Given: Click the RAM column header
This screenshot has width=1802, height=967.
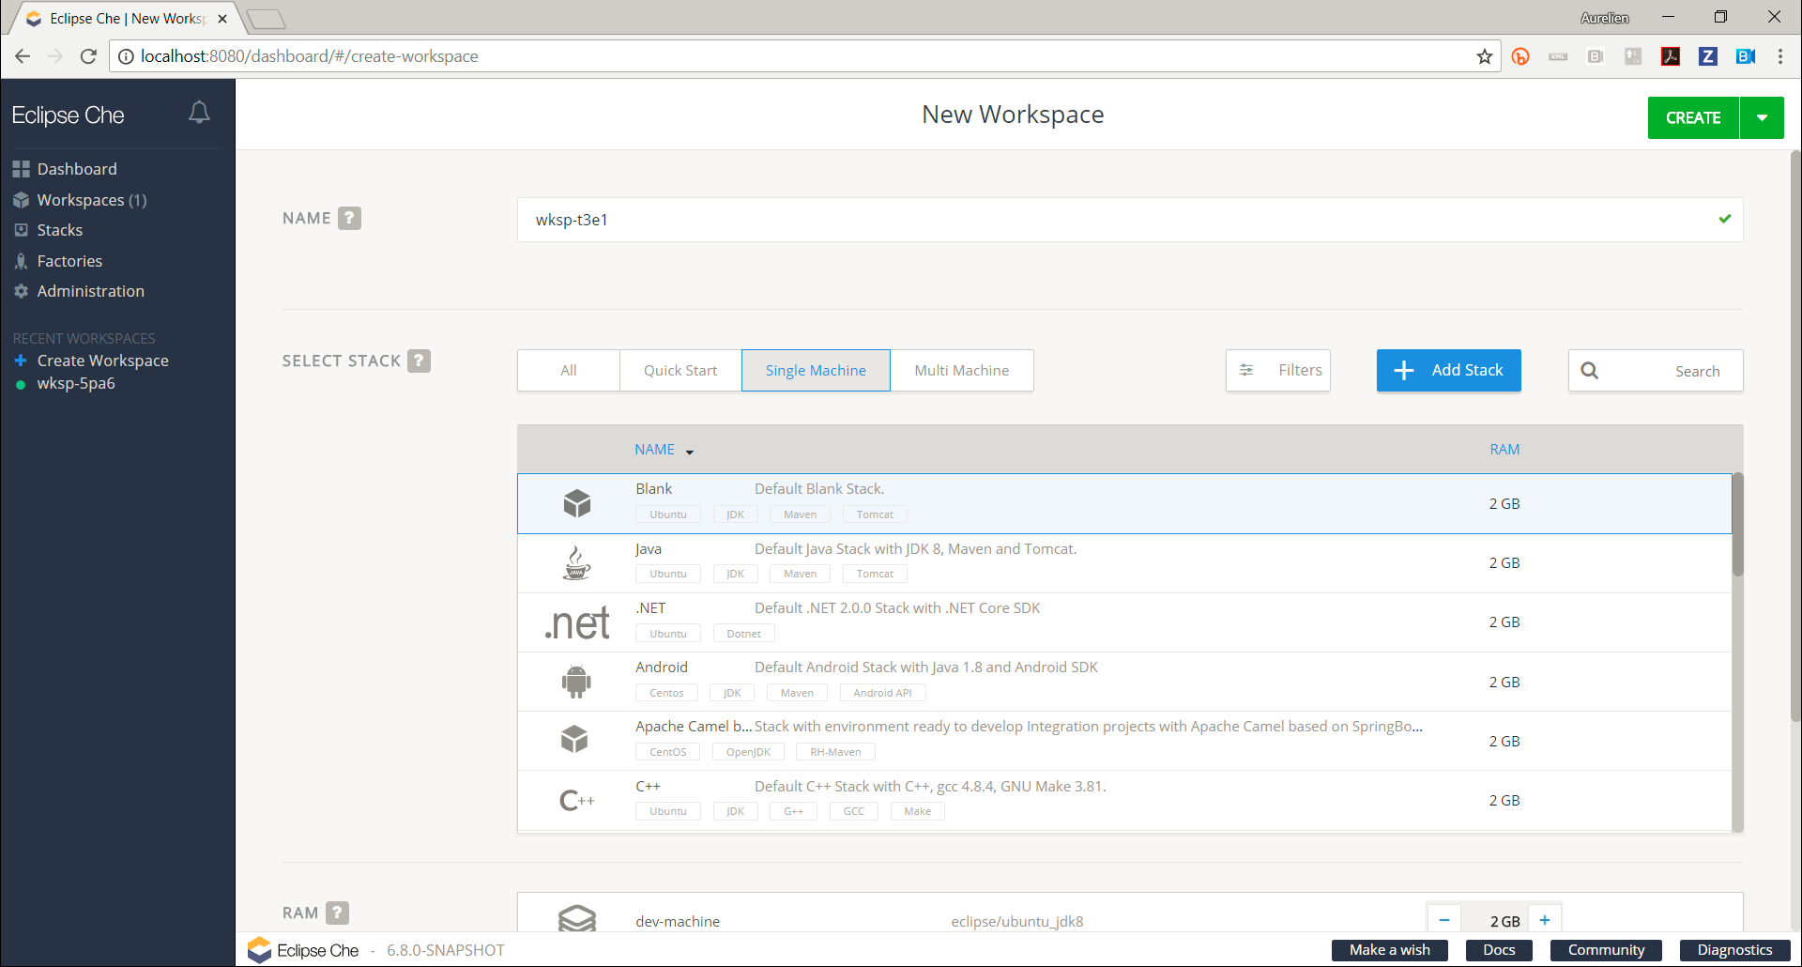Looking at the screenshot, I should coord(1504,450).
